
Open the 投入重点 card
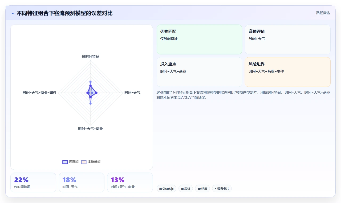pyautogui.click(x=199, y=72)
